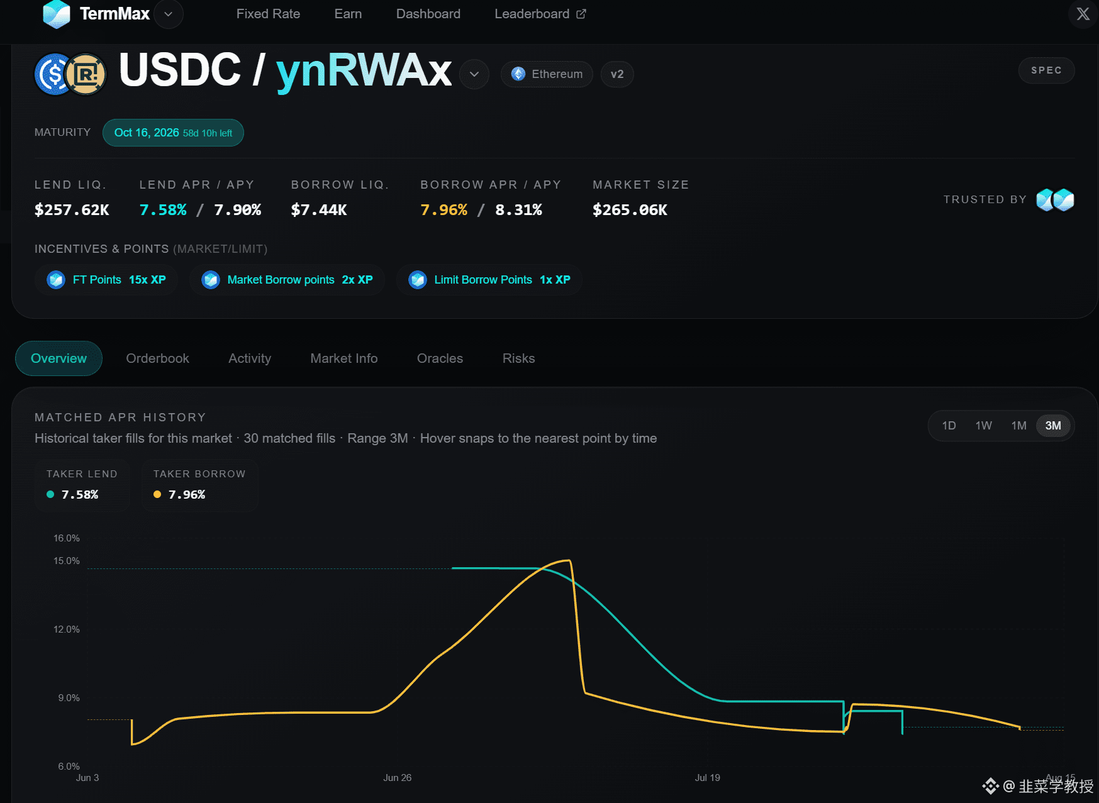Expand the dropdown next to TermMax logo

[x=169, y=14]
